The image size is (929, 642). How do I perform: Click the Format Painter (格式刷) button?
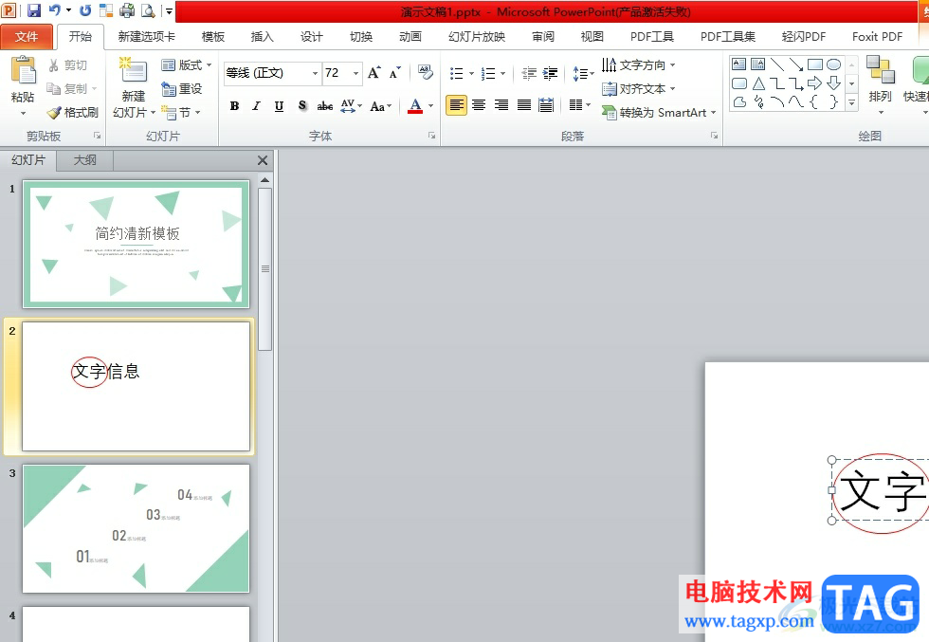tap(73, 112)
